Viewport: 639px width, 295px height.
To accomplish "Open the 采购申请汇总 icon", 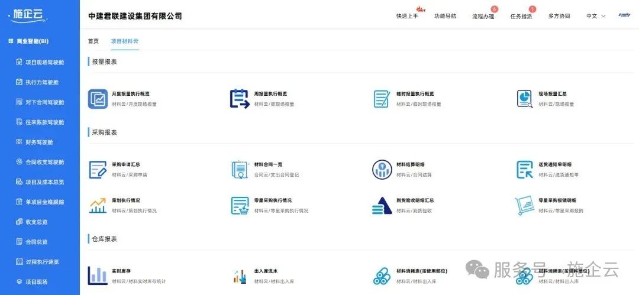I will (x=98, y=170).
